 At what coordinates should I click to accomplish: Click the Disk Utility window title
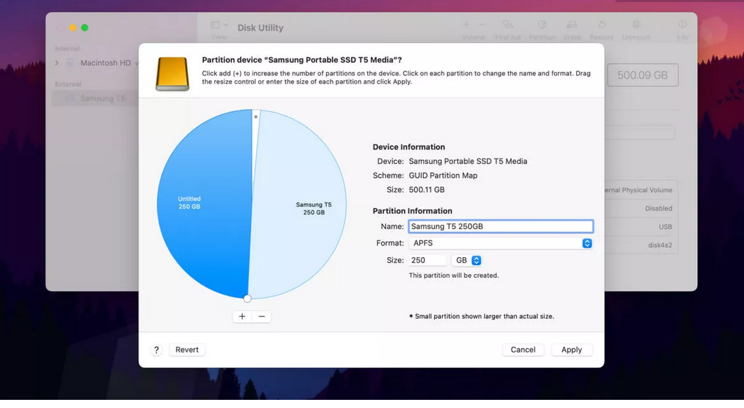tap(260, 27)
